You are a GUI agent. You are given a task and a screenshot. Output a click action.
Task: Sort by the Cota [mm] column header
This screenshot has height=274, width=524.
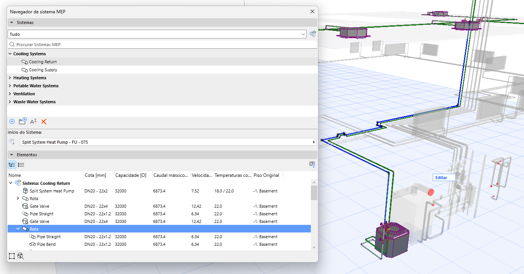coord(99,175)
